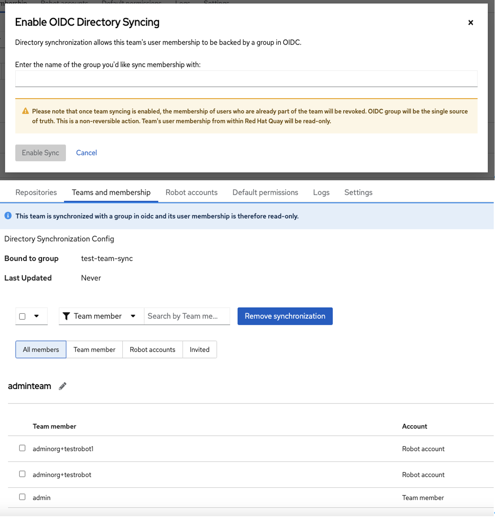Click the Bound to group label
Image resolution: width=495 pixels, height=517 pixels.
point(31,258)
